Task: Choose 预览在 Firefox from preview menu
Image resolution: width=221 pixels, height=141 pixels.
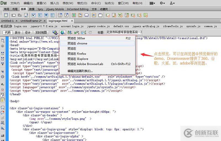Action: (97, 54)
